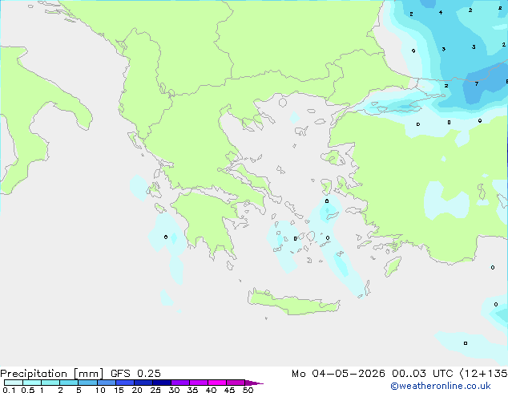The height and width of the screenshot is (393, 508).
Task: Click the 'Mo 04-05-2026' date text
Action: pos(338,374)
